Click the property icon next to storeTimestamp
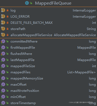Viewport: 97px width, 106px height. (x=3, y=103)
